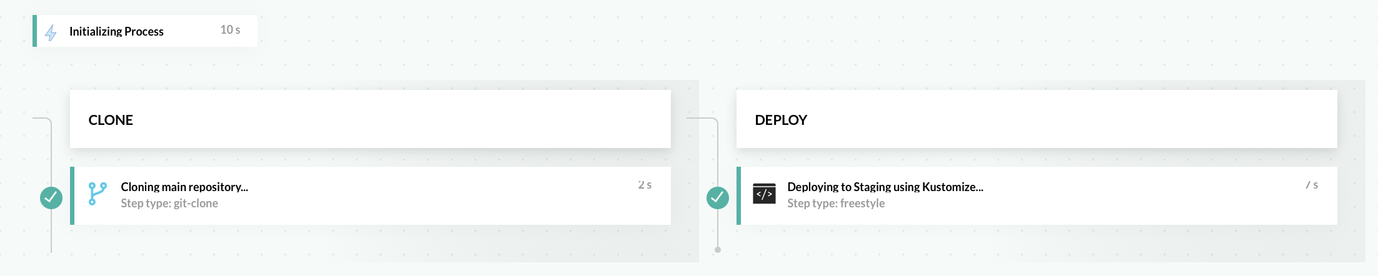Click the git branch icon in Clone step
The width and height of the screenshot is (1378, 276).
pos(98,194)
